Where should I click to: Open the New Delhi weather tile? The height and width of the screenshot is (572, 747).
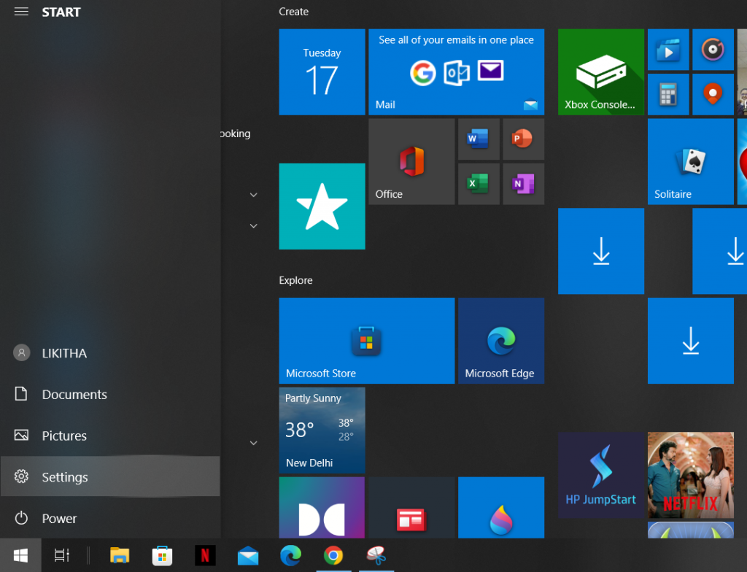tap(322, 430)
